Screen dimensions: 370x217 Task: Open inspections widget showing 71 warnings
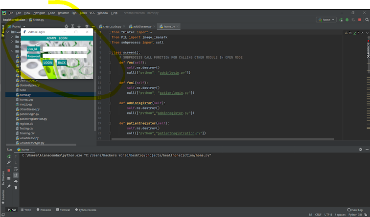(x=352, y=33)
